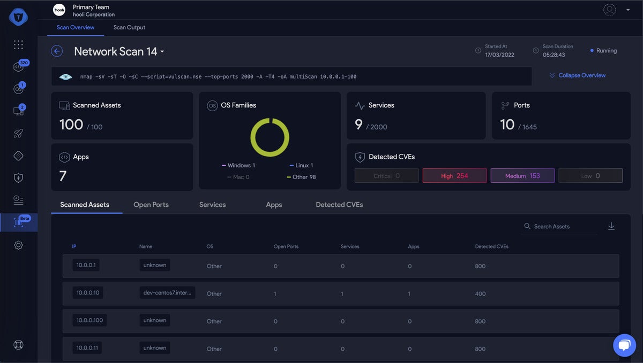Click the Ports branch icon

[505, 105]
